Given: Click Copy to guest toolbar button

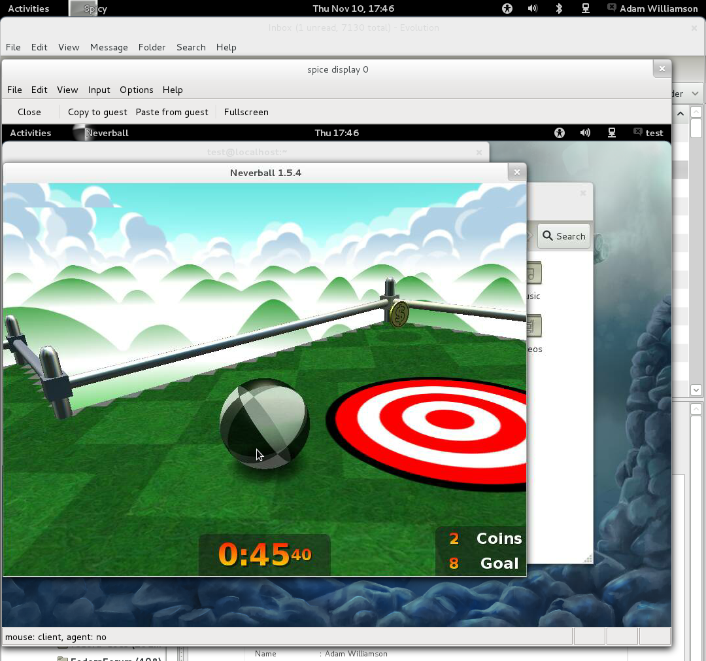Looking at the screenshot, I should coord(97,112).
